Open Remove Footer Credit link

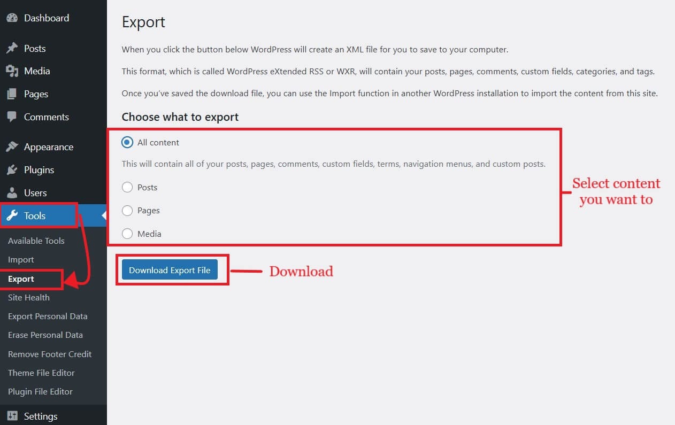(50, 354)
